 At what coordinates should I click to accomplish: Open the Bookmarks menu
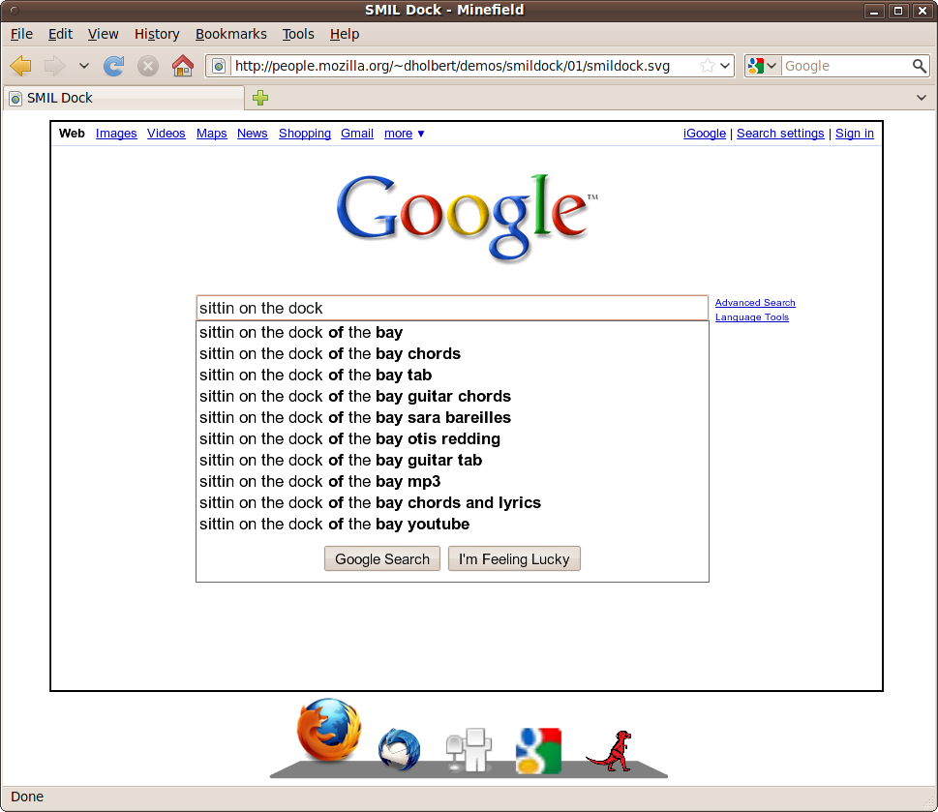[231, 34]
